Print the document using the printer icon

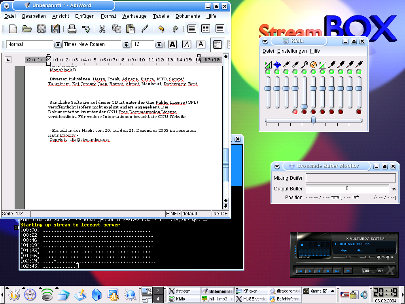coord(72,28)
